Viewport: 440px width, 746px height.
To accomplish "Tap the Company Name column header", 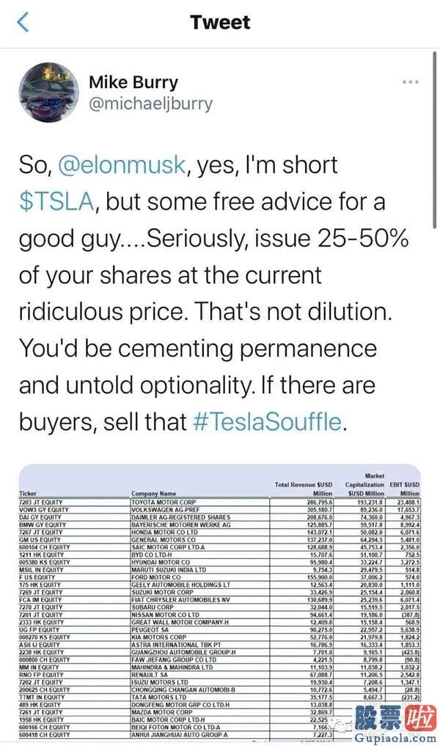I will [154, 494].
